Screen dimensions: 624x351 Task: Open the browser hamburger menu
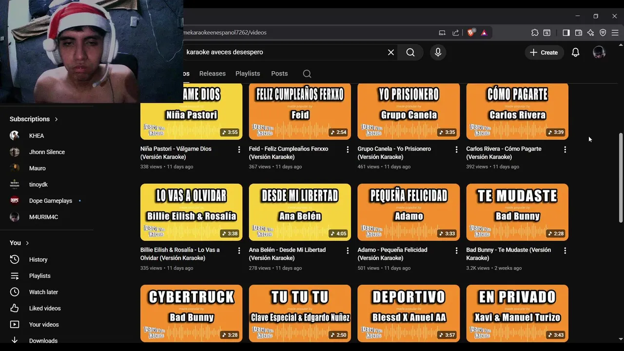pos(615,33)
